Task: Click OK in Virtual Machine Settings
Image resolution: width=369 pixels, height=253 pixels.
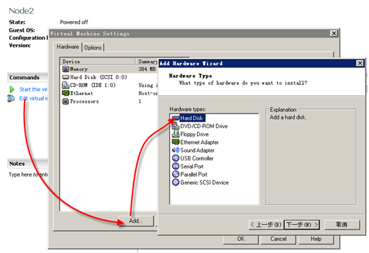Action: [241, 239]
